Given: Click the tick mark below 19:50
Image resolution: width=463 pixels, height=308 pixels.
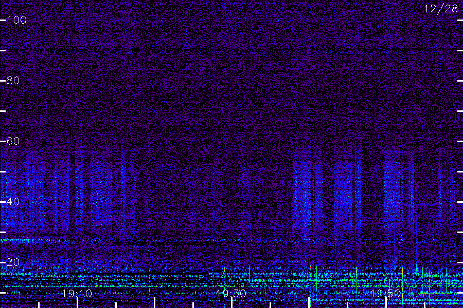Looking at the screenshot, I should coord(386,303).
